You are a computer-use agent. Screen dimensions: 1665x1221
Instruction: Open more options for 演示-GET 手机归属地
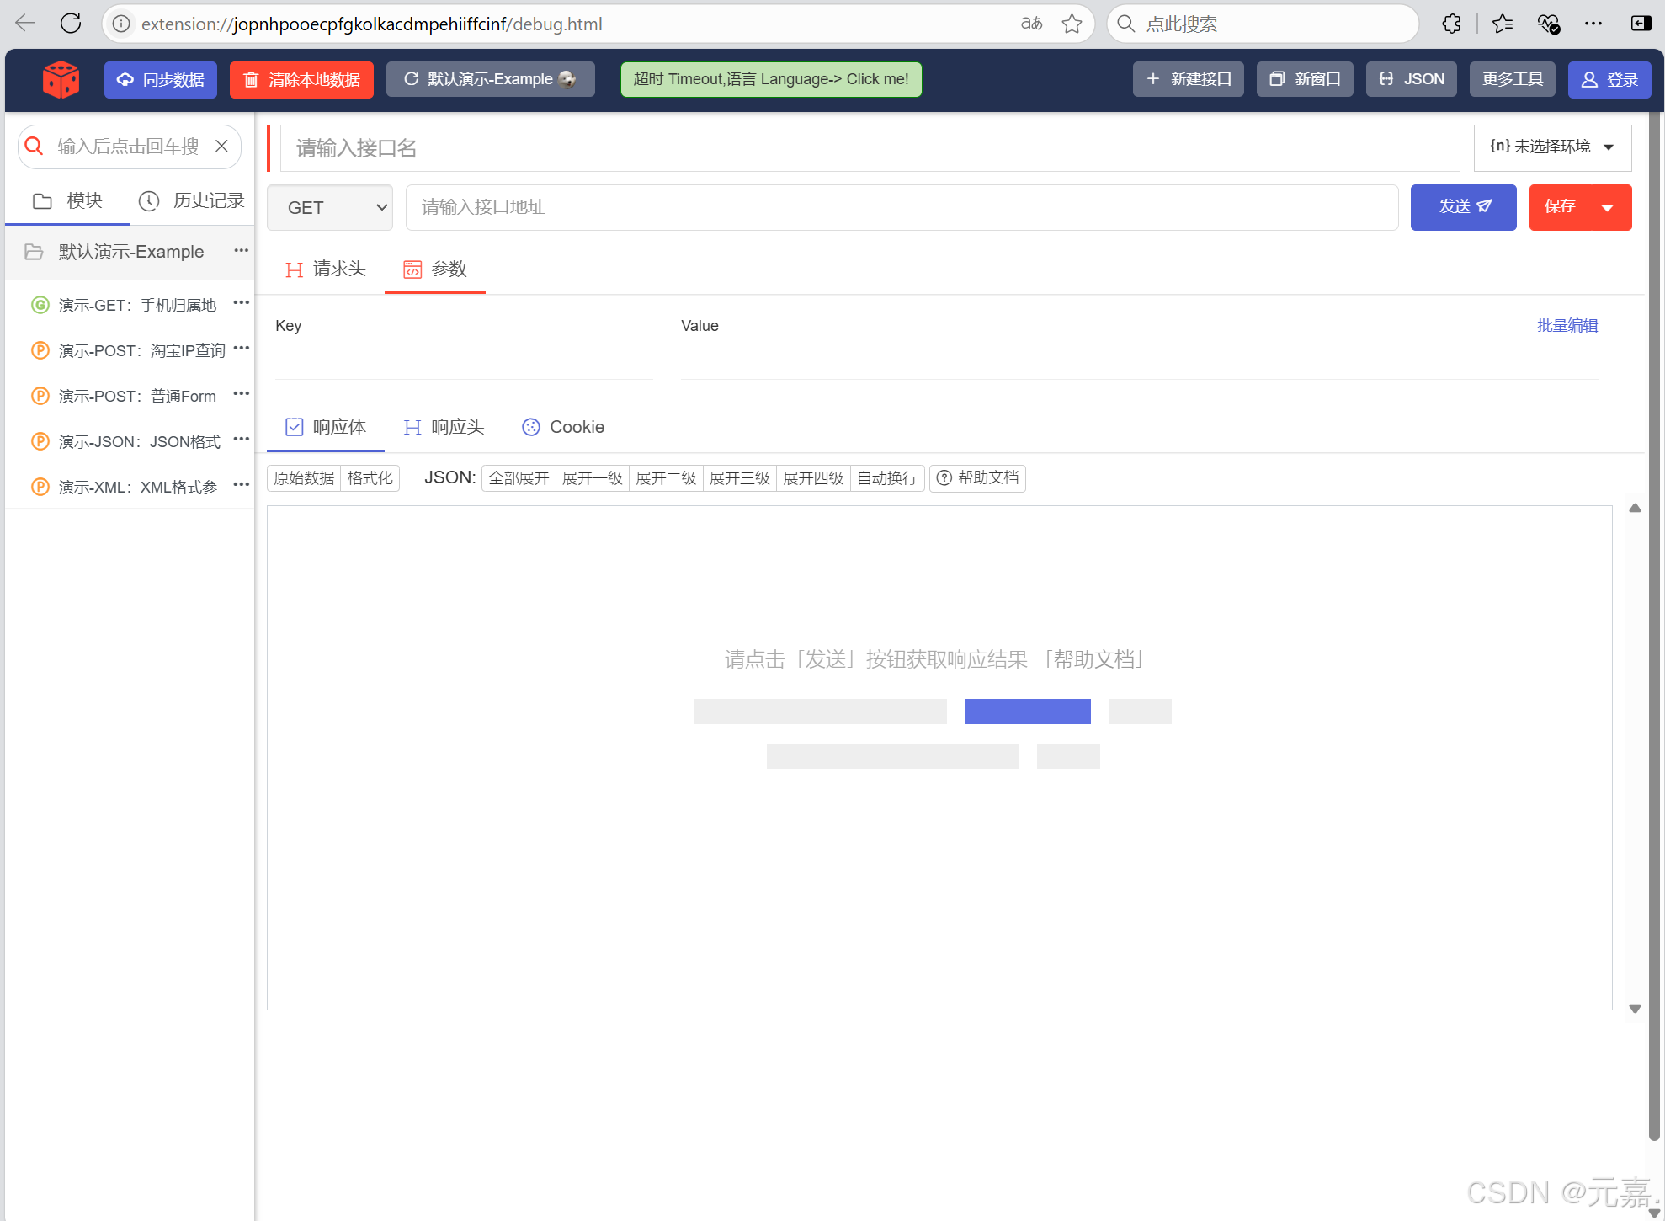point(242,302)
